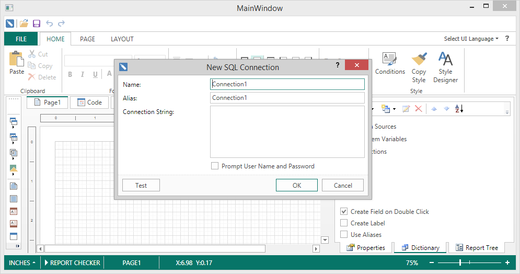Save the report using the floppy disk icon
520x274 pixels.
click(37, 24)
